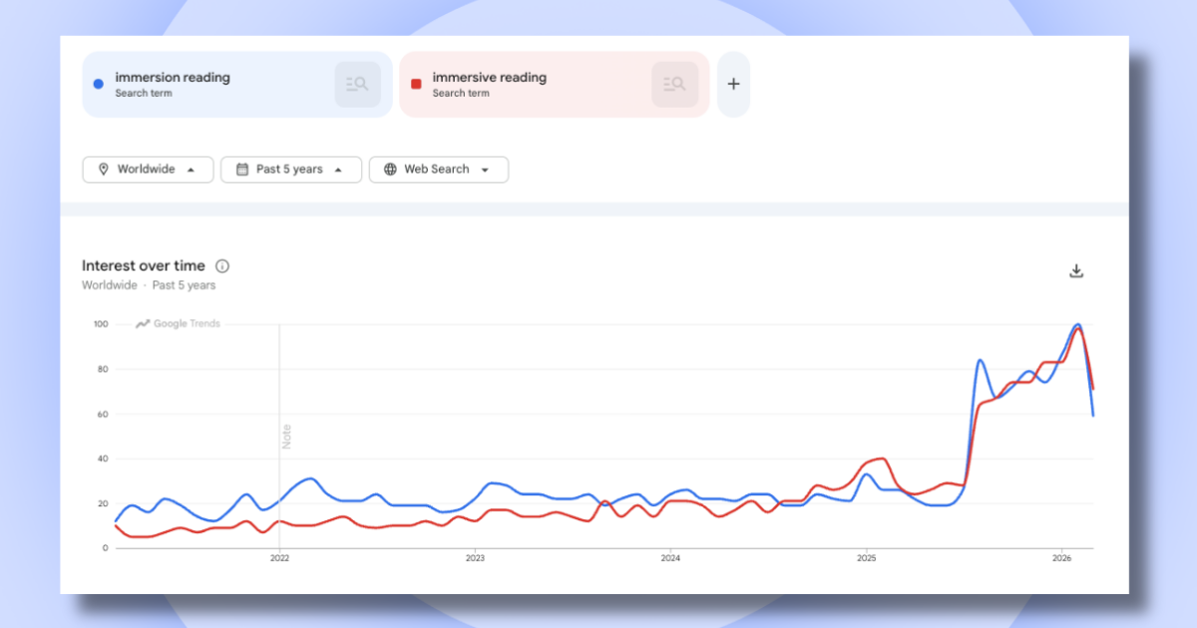Select the Search term label under immersion reading
This screenshot has height=628, width=1197.
(x=139, y=91)
